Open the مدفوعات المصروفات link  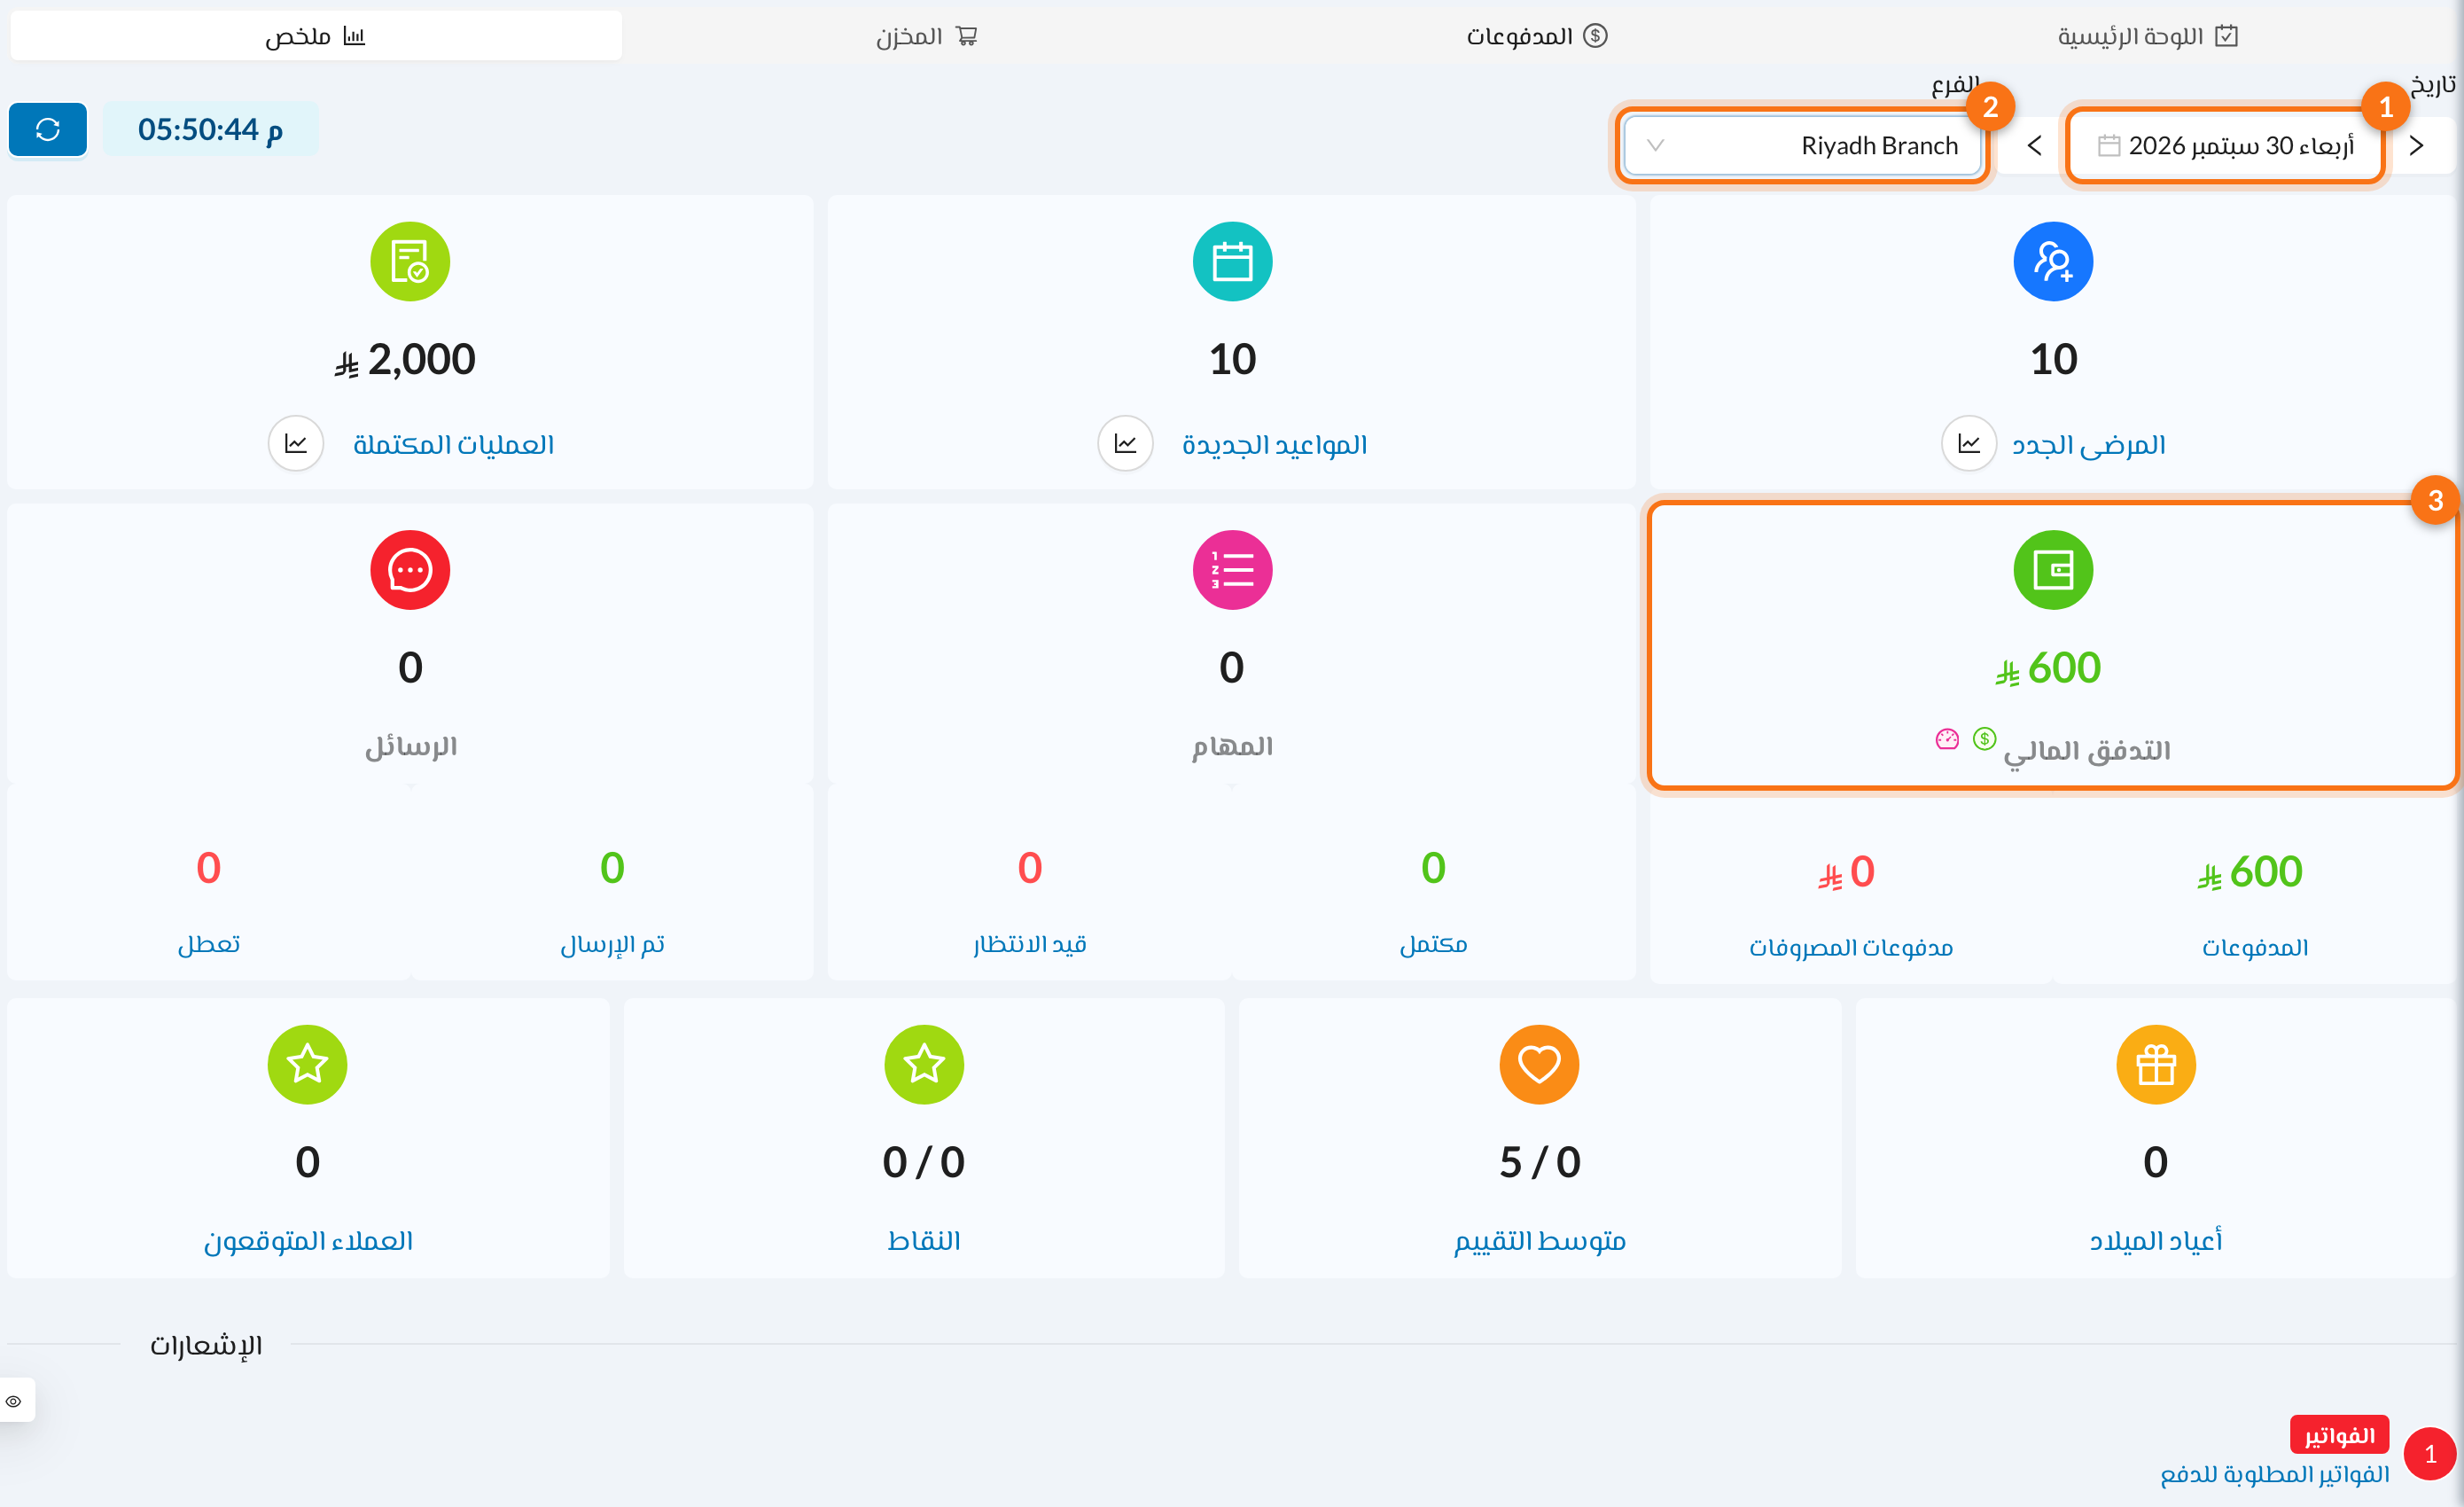[1850, 947]
